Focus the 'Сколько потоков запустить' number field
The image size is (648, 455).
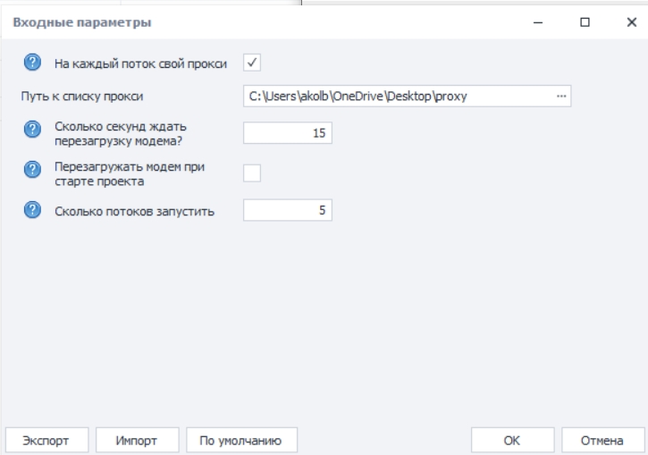[x=288, y=211]
